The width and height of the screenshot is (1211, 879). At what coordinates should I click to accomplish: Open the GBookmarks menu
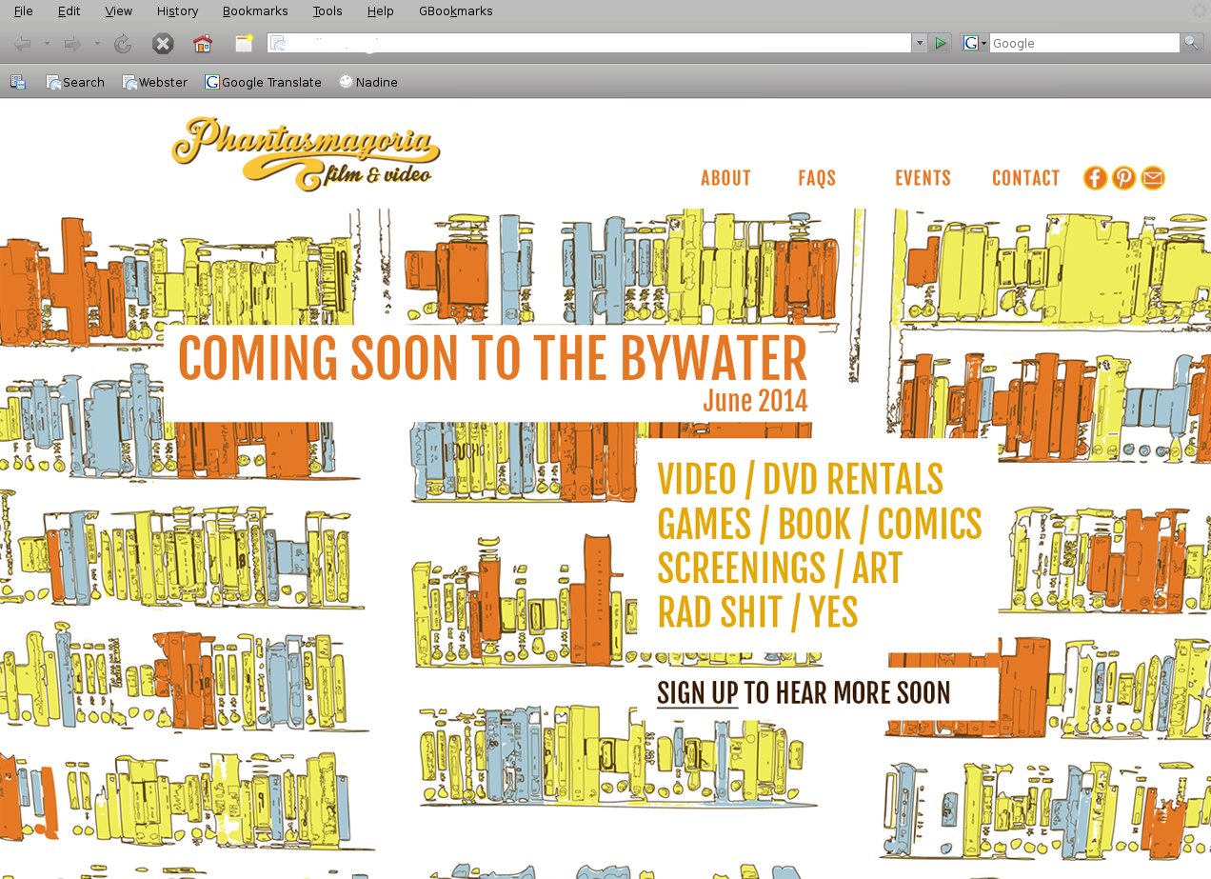pyautogui.click(x=456, y=11)
